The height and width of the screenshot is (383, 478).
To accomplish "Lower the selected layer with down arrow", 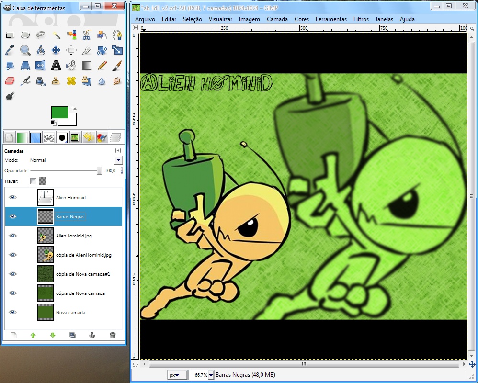I will pyautogui.click(x=53, y=336).
